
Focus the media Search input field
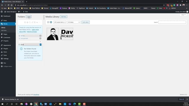172,22
